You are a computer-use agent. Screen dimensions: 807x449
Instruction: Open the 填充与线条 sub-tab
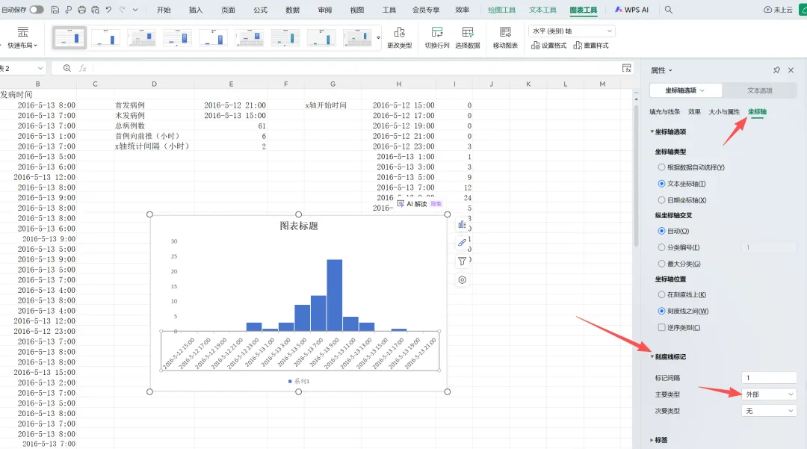tap(665, 111)
